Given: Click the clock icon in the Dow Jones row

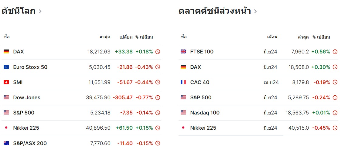Looking at the screenshot, I should tap(158, 97).
